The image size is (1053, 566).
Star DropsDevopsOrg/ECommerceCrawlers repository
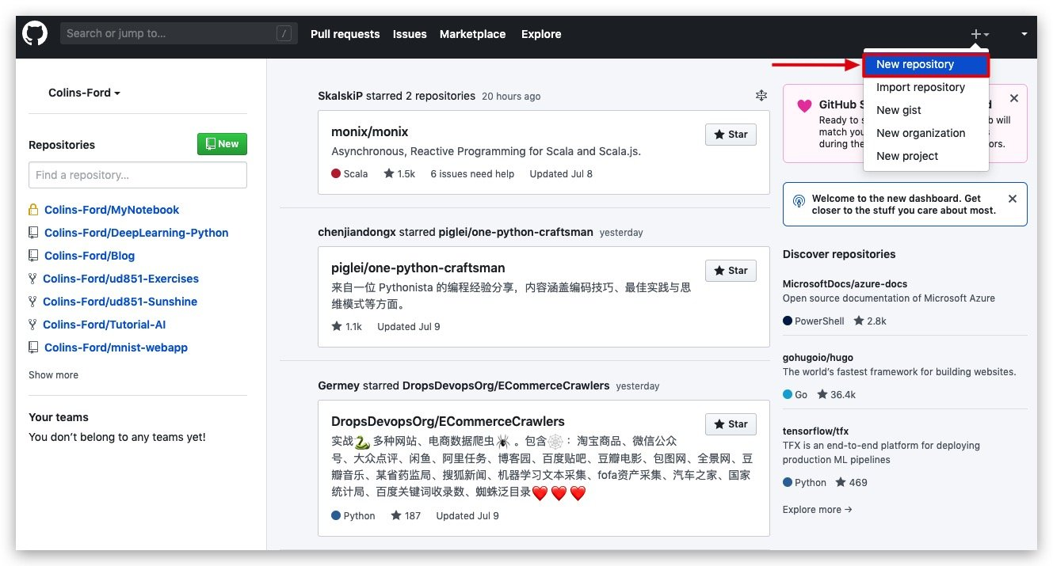731,424
